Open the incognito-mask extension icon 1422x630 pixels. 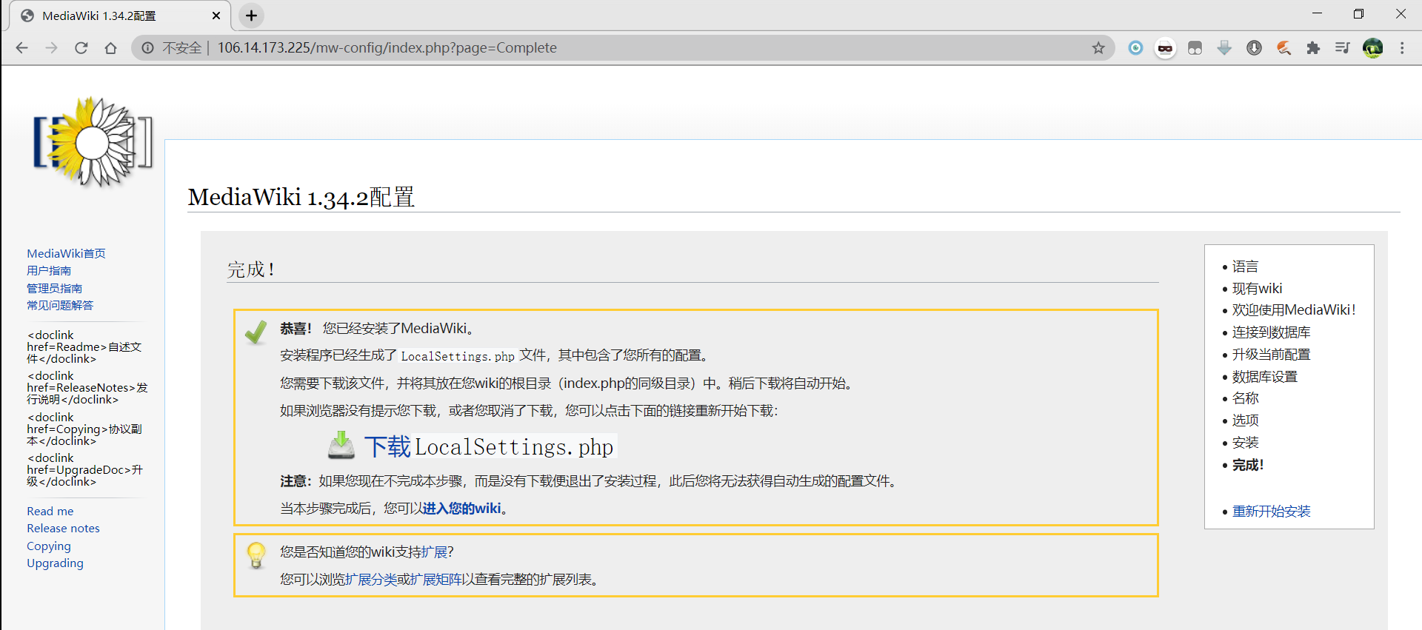[x=1165, y=48]
